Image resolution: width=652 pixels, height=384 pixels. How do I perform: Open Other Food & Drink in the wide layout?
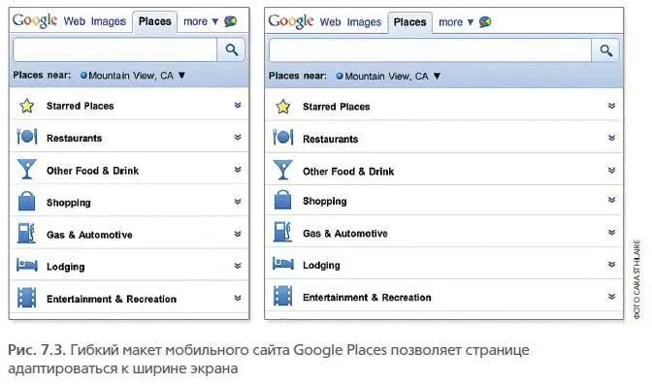tap(443, 171)
